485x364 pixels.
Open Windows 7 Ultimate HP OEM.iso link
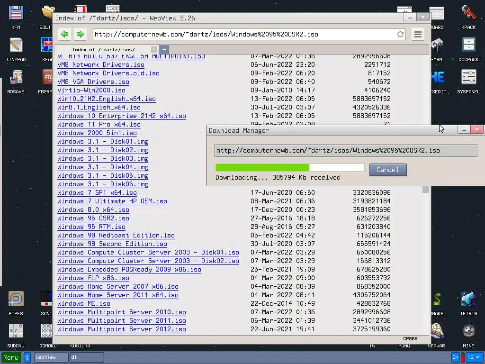(x=112, y=201)
